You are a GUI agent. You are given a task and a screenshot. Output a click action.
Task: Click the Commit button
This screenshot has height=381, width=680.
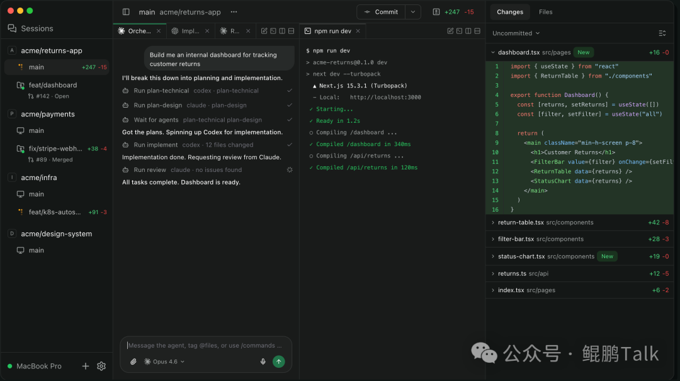[x=382, y=12]
